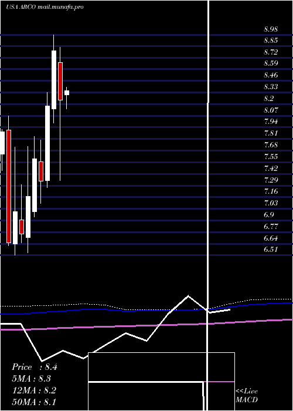Click the 6.64 price axis label
This screenshot has height=411, width=293.
tap(271, 238)
